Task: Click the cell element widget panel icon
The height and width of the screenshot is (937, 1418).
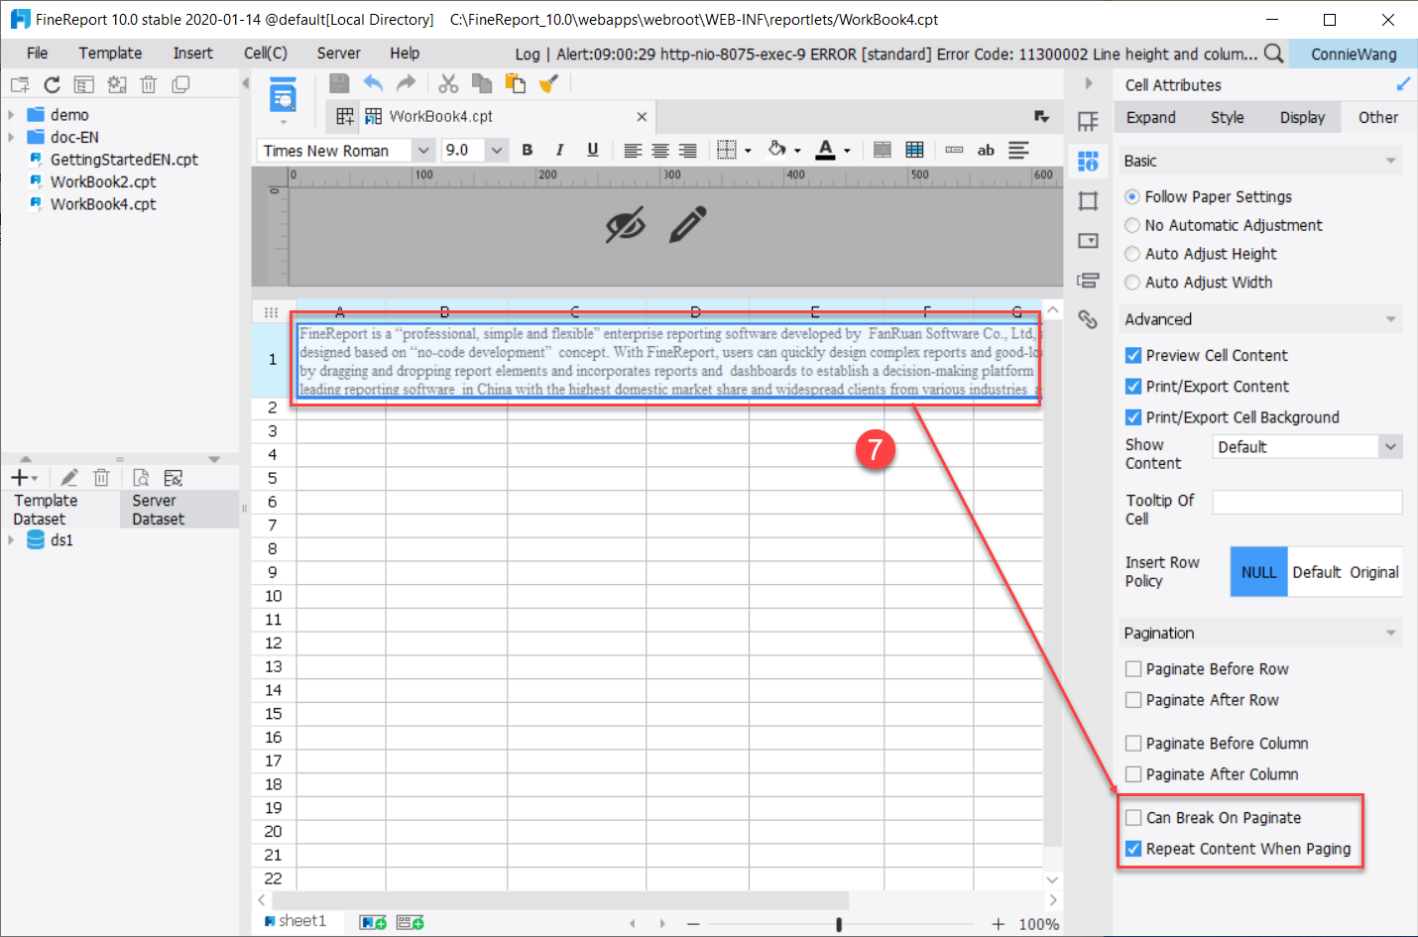Action: pos(1088,240)
